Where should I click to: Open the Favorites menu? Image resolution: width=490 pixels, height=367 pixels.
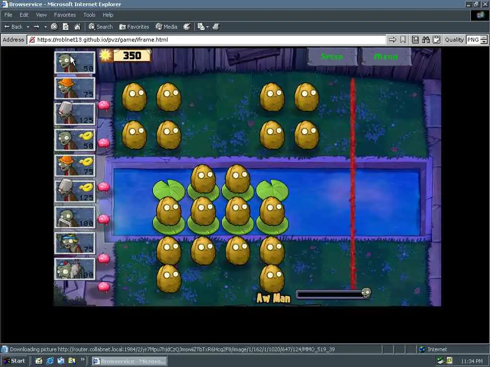pos(65,15)
